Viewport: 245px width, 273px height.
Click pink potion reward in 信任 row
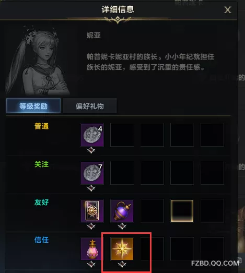pos(92,248)
